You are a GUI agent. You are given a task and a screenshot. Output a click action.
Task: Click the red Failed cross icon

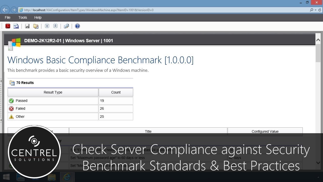[11, 109]
